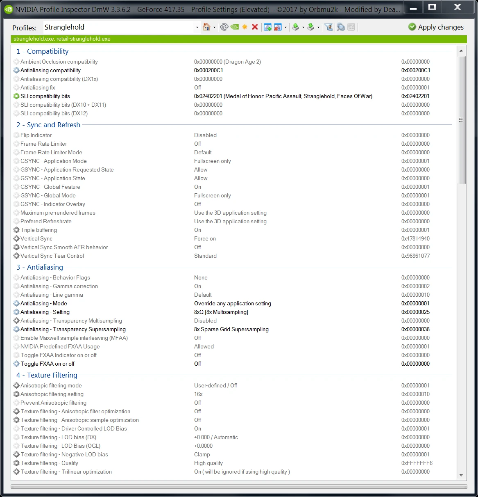Viewport: 478px width, 497px height.
Task: Collapse the 3 - Antialiasing section header
Action: (39, 267)
